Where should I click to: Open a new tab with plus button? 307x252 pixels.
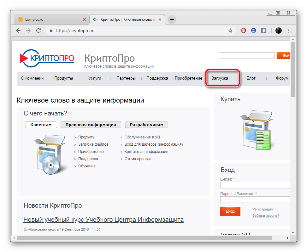click(172, 20)
